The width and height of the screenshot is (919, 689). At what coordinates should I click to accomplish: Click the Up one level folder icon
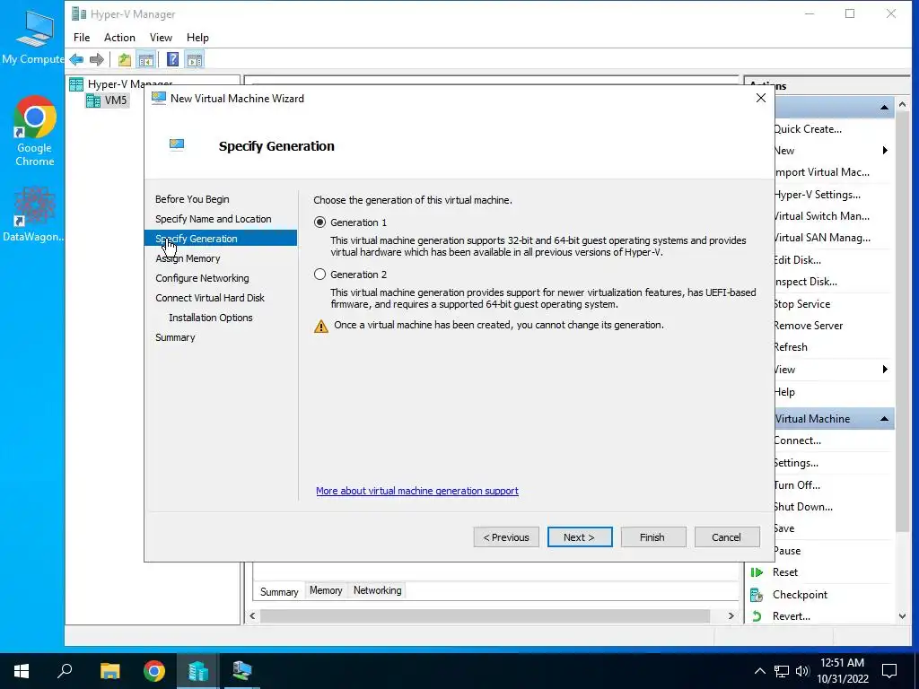(x=124, y=59)
